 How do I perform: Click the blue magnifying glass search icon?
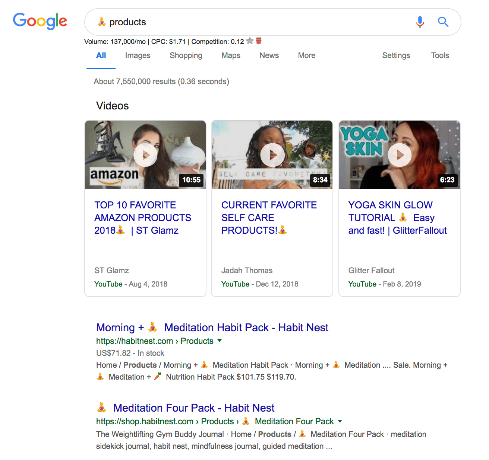[443, 22]
